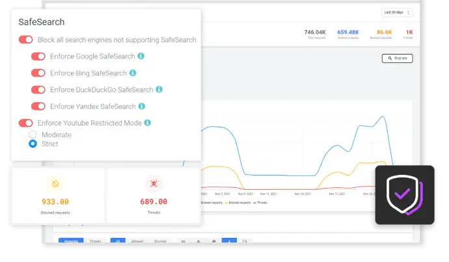Click the Nov 17, 2021 axis label
449x262 pixels.
337,194
